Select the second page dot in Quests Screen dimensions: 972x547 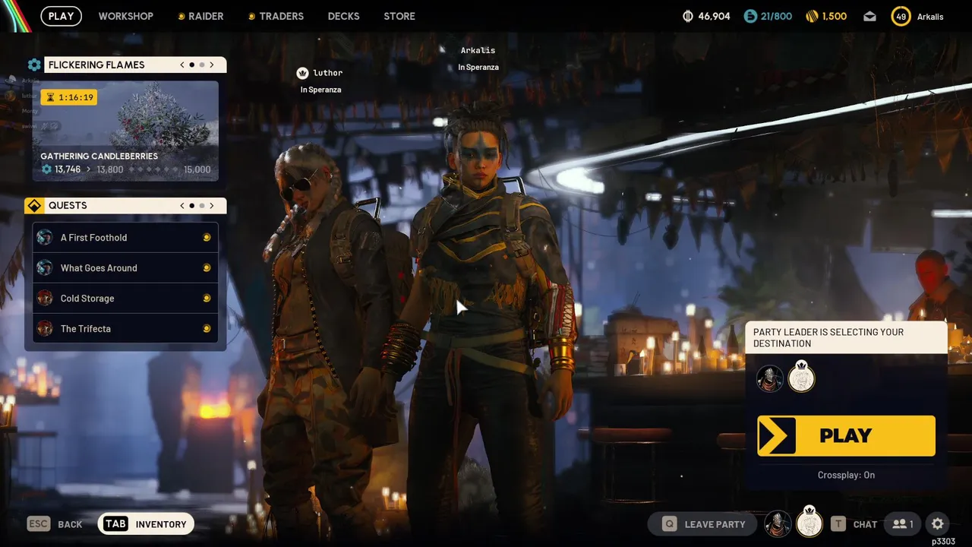(x=202, y=206)
